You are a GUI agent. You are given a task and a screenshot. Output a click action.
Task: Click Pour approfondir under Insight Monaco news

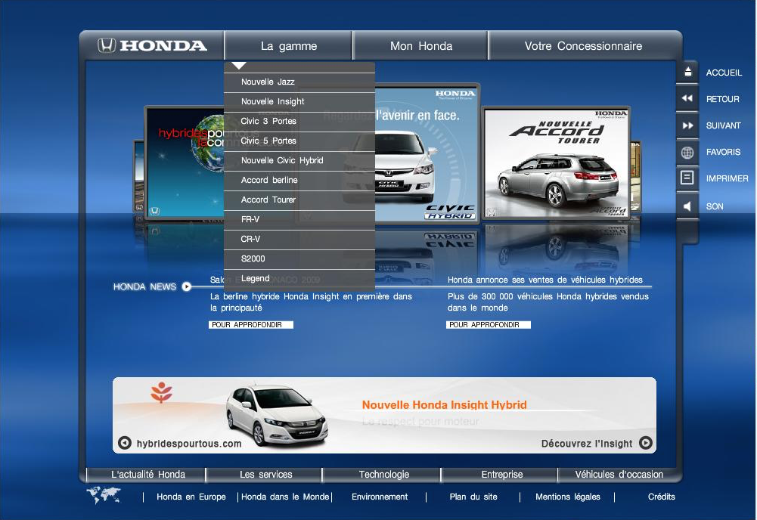point(250,325)
